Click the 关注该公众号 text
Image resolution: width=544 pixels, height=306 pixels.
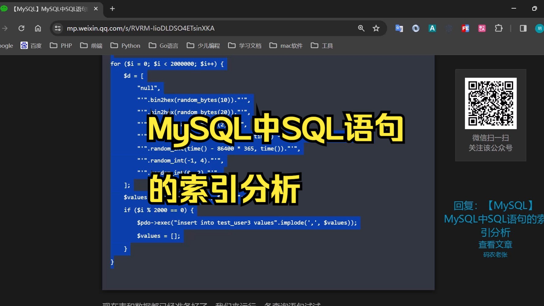tap(491, 148)
